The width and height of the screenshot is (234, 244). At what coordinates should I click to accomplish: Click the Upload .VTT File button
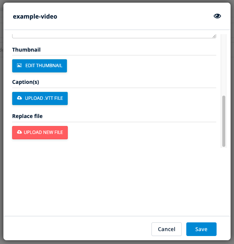40,98
